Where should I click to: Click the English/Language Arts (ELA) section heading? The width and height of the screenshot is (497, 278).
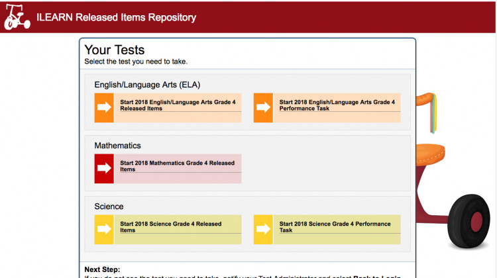(147, 85)
